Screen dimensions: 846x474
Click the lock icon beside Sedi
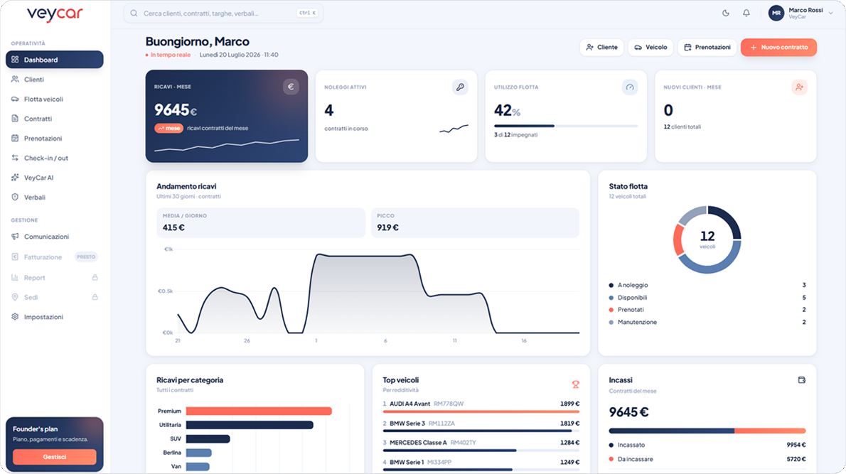[x=95, y=297]
